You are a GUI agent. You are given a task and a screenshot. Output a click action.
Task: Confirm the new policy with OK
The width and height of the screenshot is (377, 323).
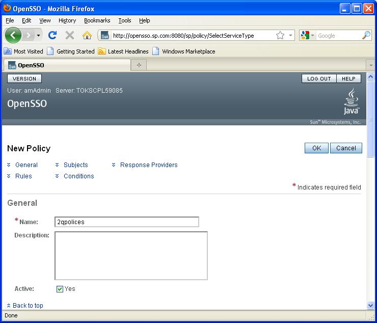click(316, 148)
